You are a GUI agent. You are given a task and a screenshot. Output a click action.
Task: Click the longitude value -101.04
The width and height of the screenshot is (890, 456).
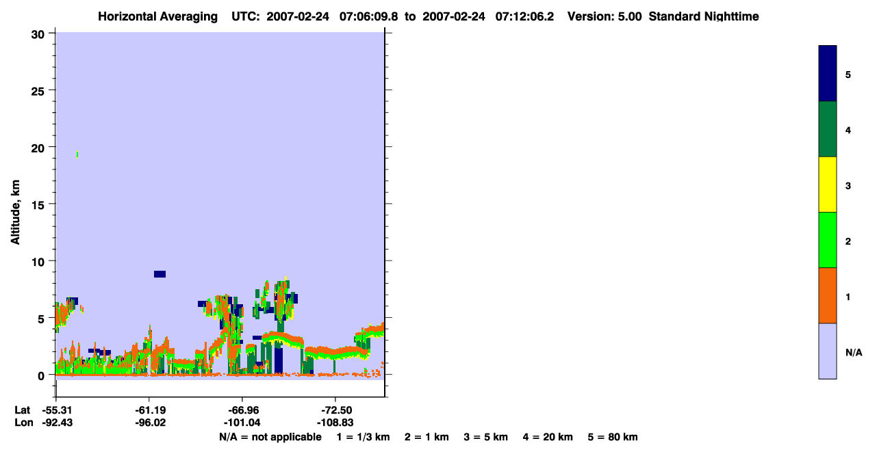tap(242, 423)
